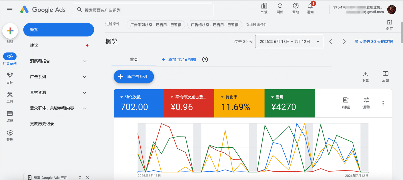403x180 pixels.
Task: Click the 2026年6月13日 chart axis label
Action: point(149,176)
